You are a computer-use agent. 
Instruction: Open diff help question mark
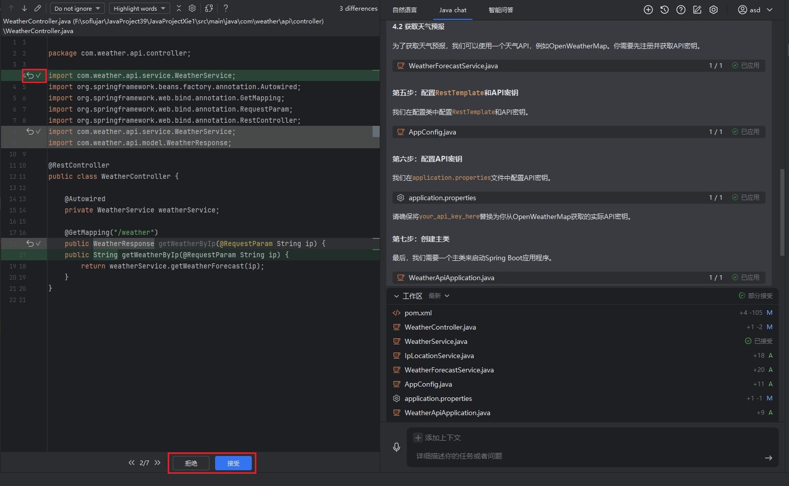tap(226, 8)
